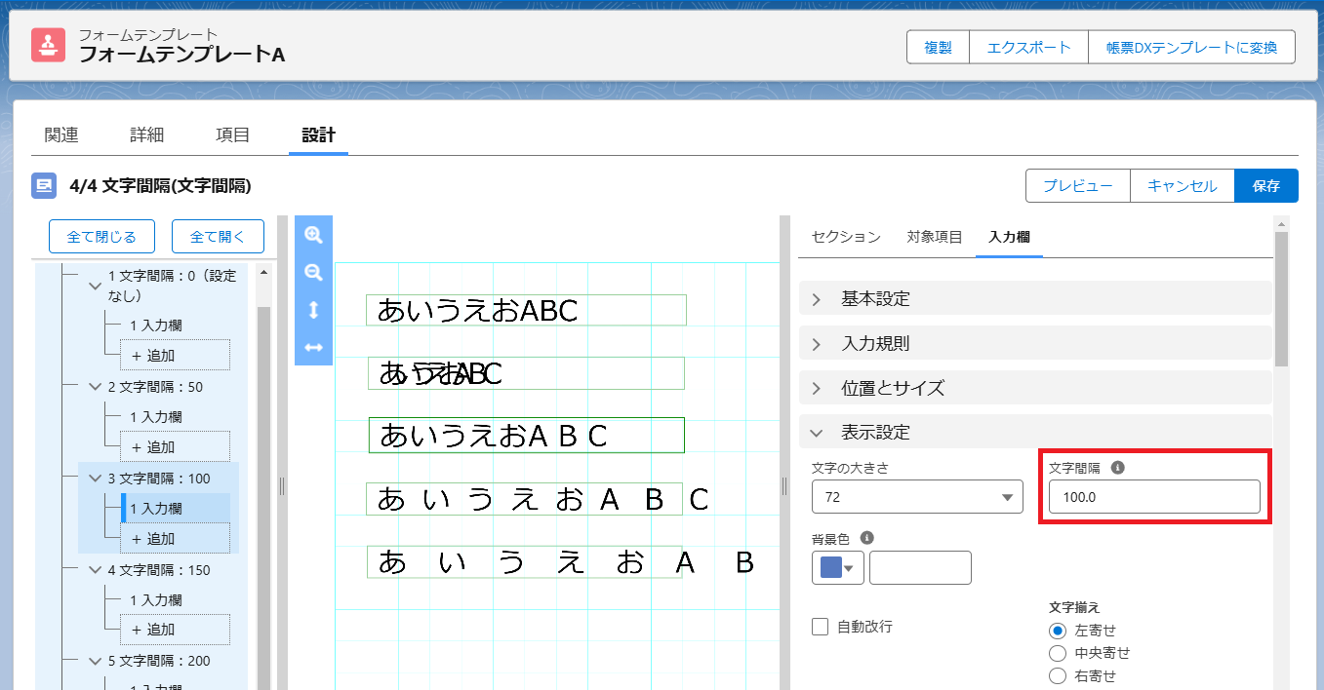The height and width of the screenshot is (690, 1324).
Task: Click the 背景色 color code text box
Action: click(920, 568)
